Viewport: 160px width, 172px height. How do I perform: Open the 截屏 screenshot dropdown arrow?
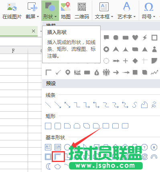(38, 17)
